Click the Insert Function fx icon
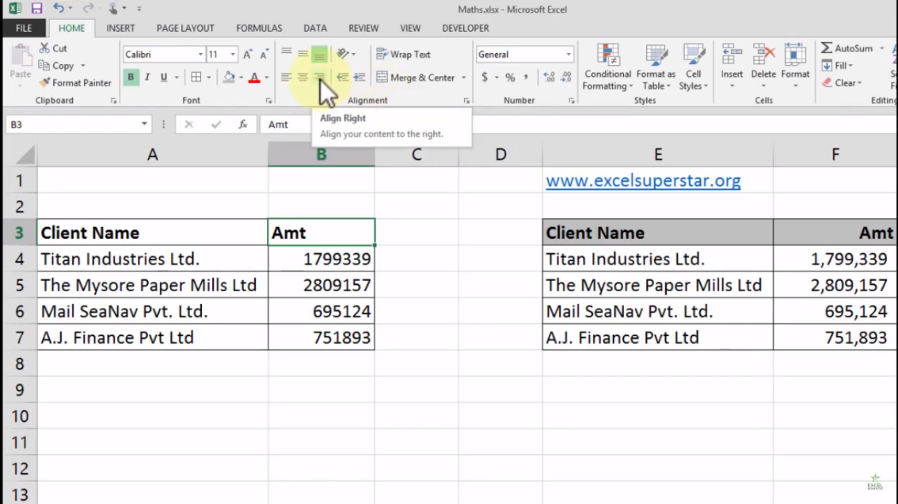Viewport: 898px width, 504px height. (243, 124)
